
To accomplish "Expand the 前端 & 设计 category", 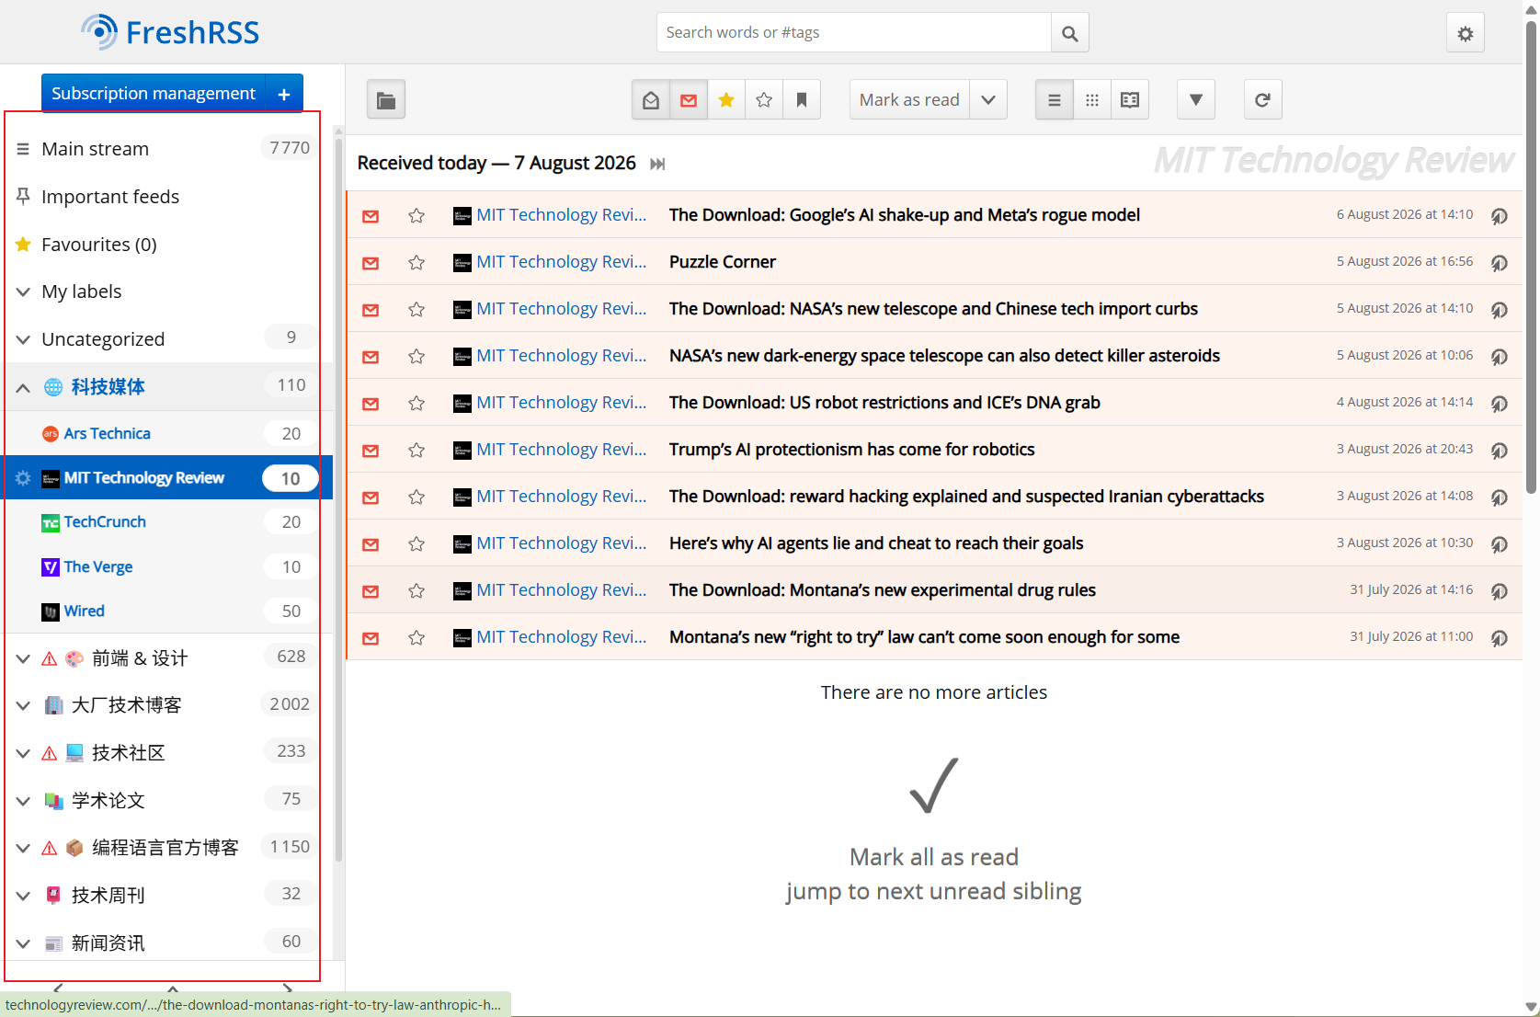I will [23, 658].
